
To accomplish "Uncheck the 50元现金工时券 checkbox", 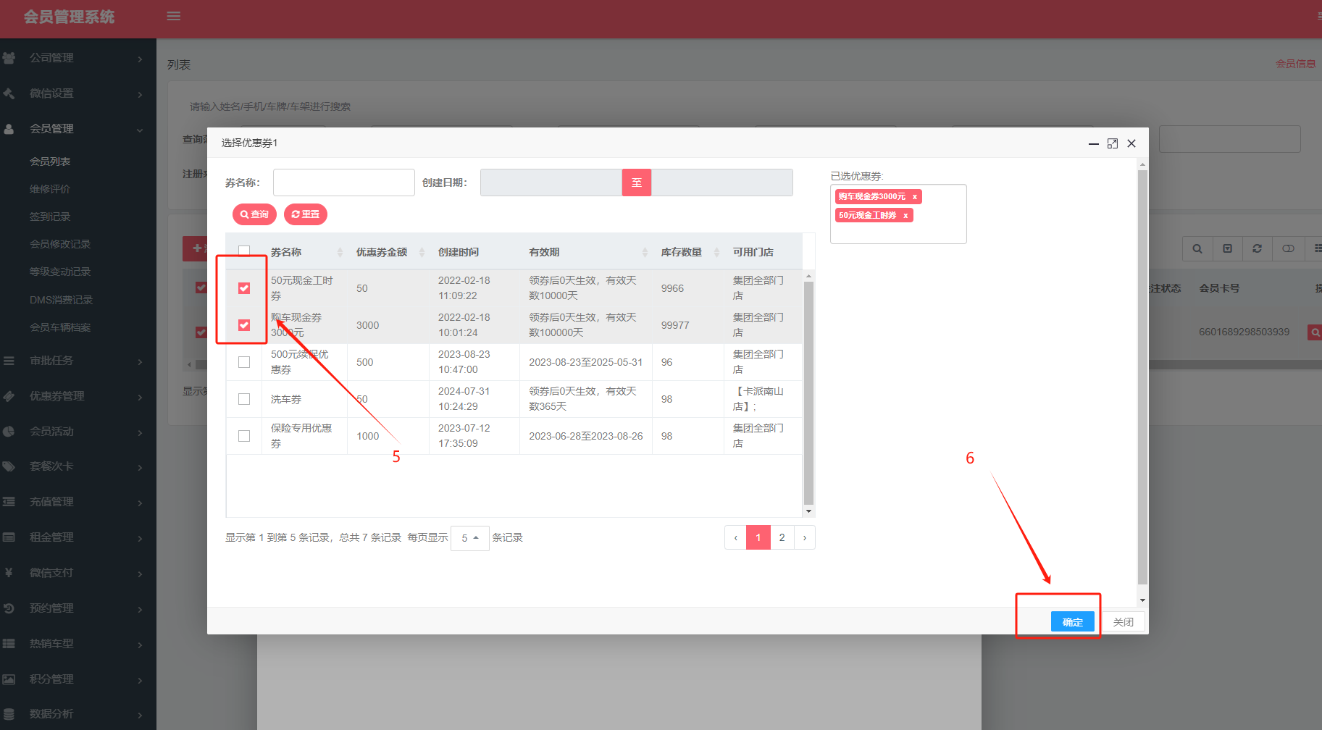I will pos(244,288).
